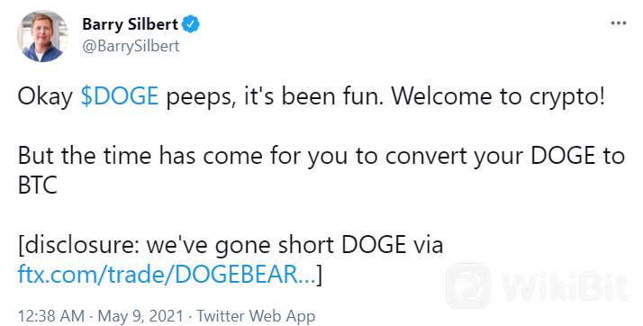
Task: Open the three-dot more options menu
Action: pos(619,23)
